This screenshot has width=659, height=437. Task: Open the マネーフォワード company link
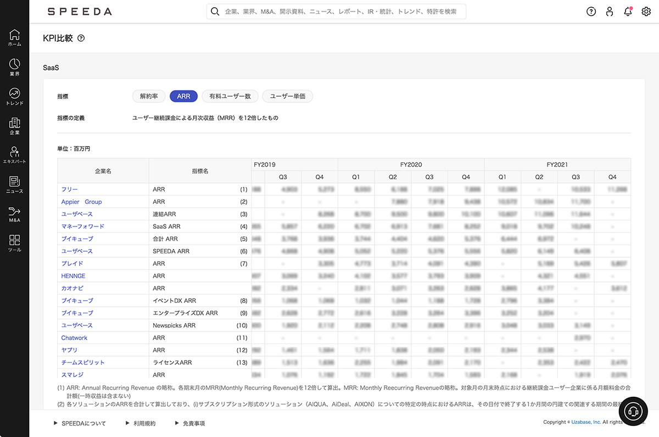[x=82, y=226]
